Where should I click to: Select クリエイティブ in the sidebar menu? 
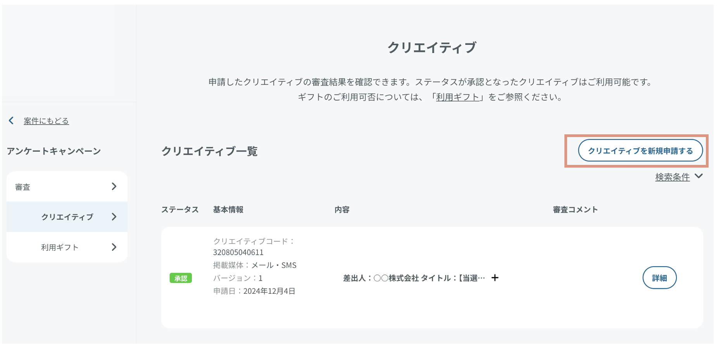67,217
